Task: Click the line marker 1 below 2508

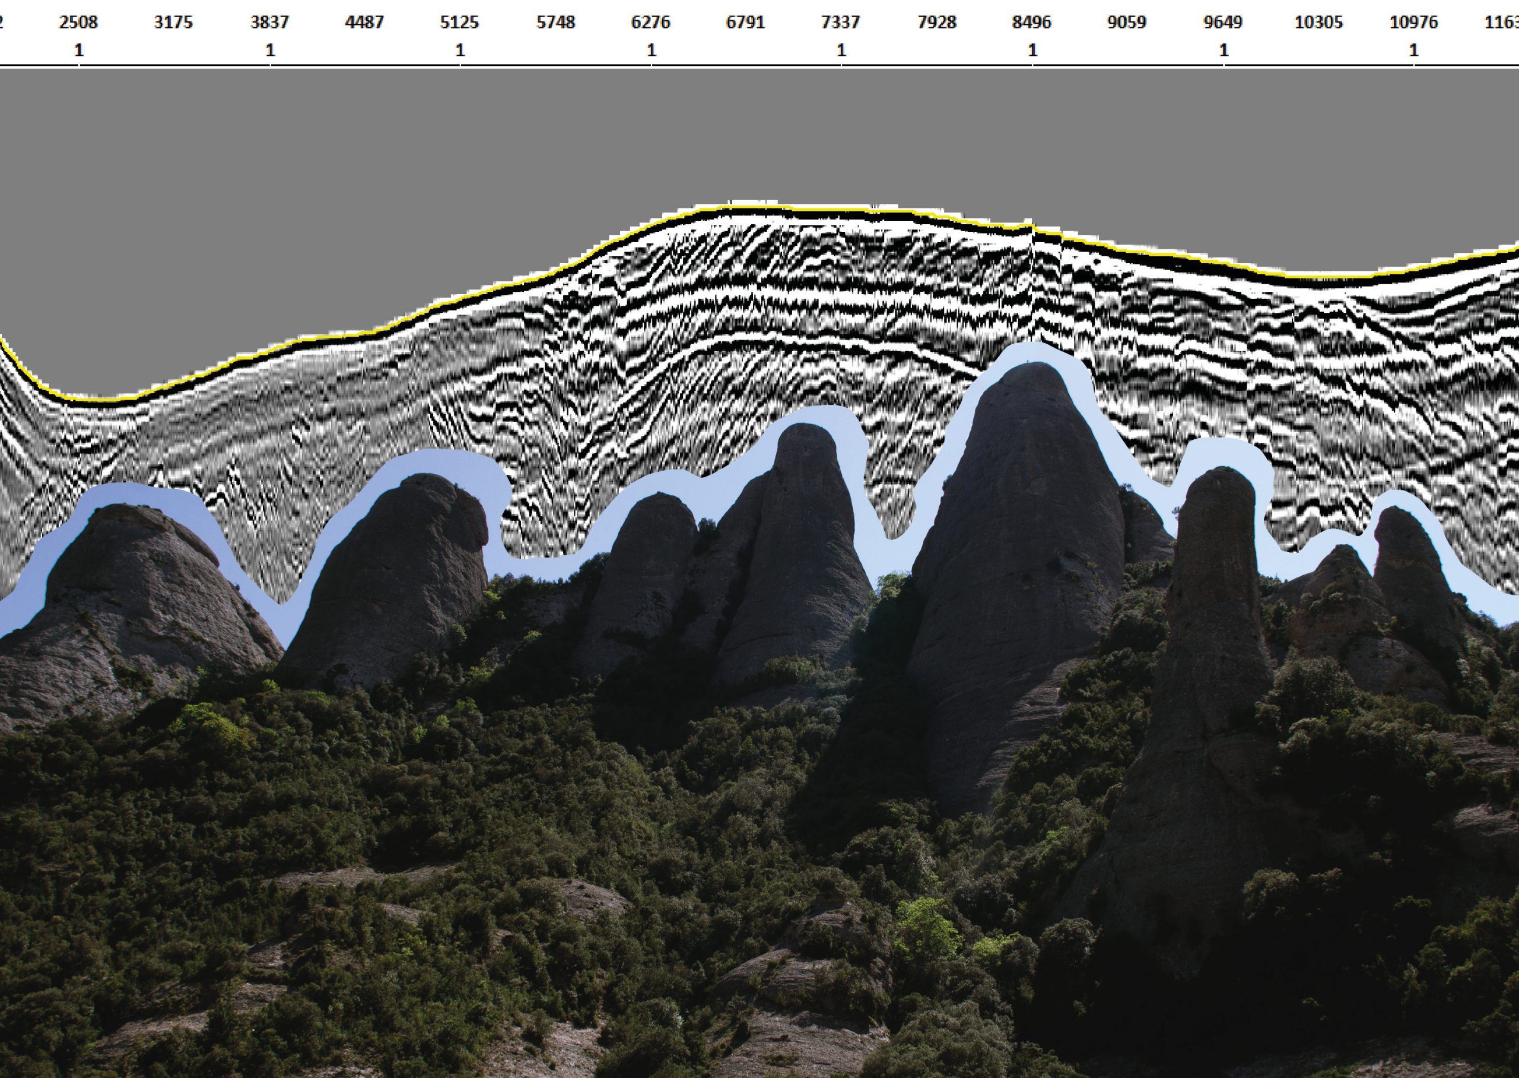Action: pyautogui.click(x=79, y=50)
